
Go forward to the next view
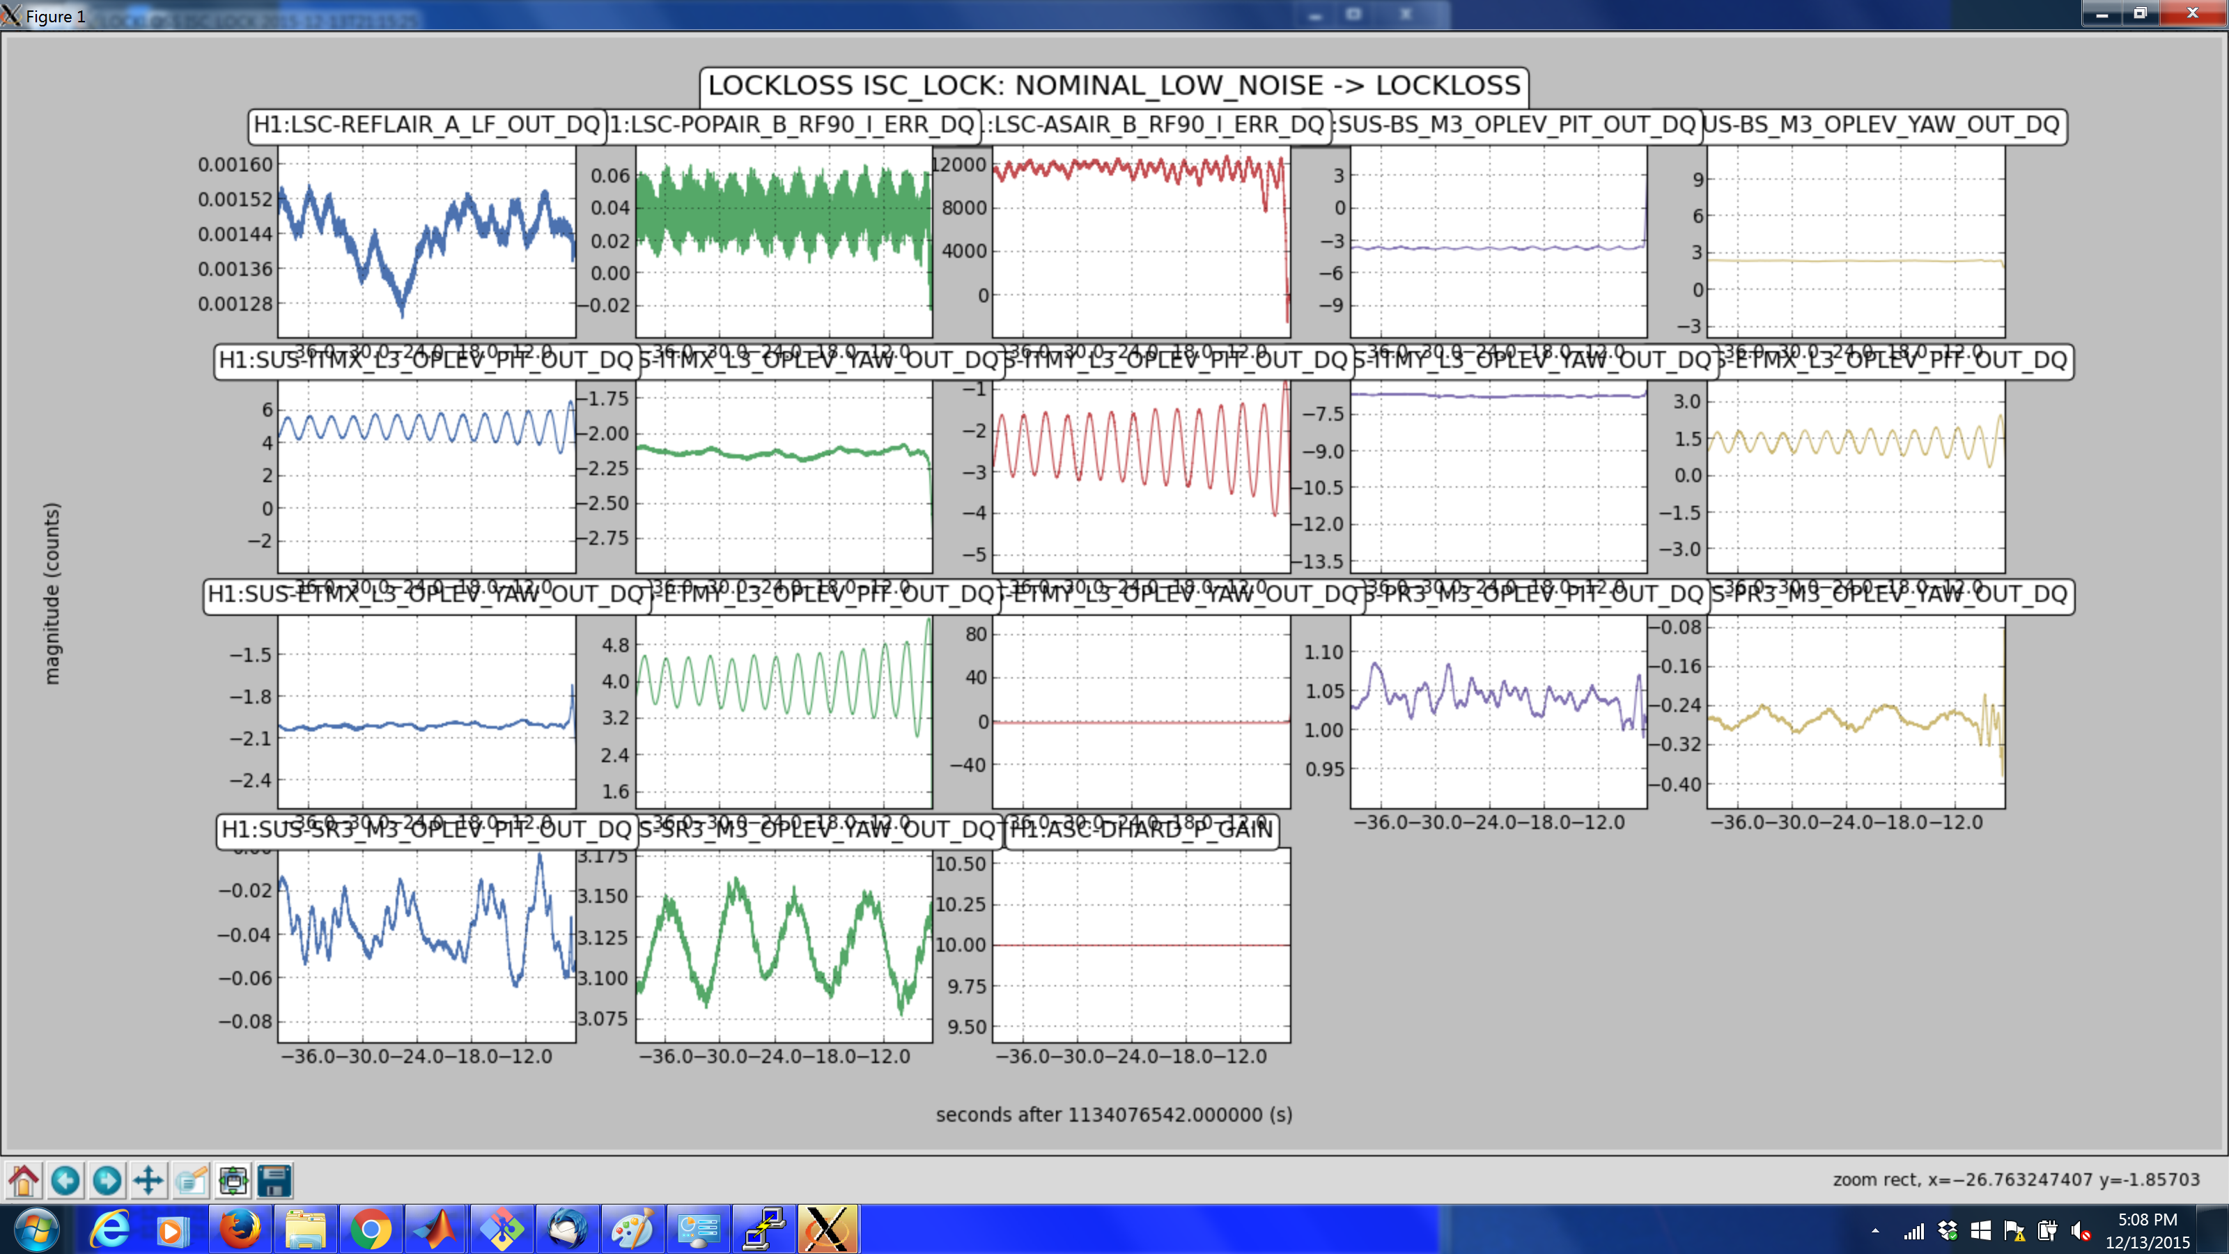click(107, 1180)
